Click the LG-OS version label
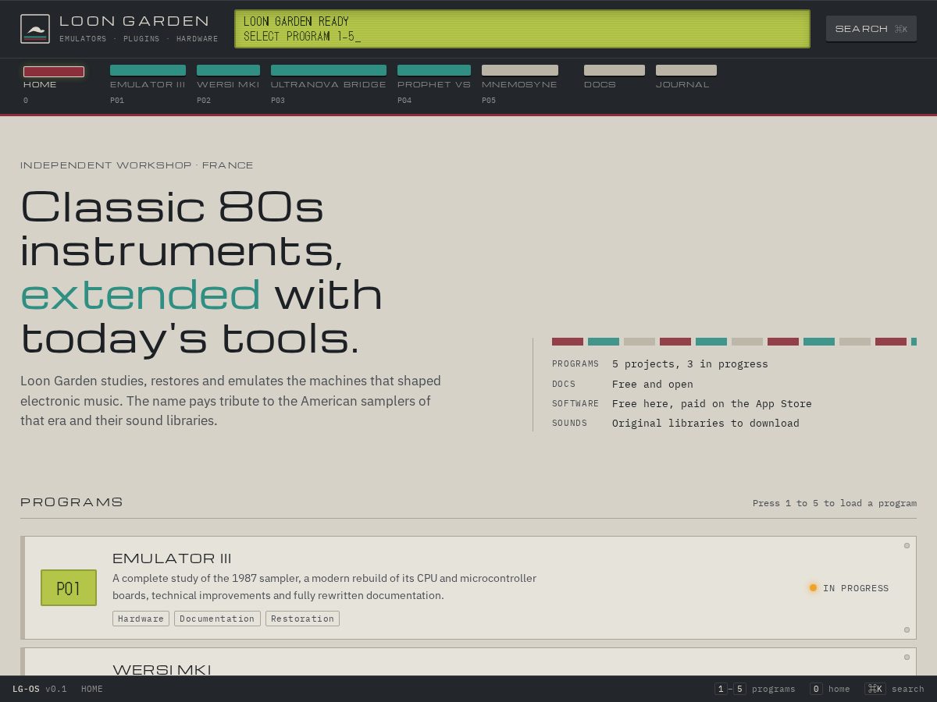Screen dimensions: 937x702 40,689
